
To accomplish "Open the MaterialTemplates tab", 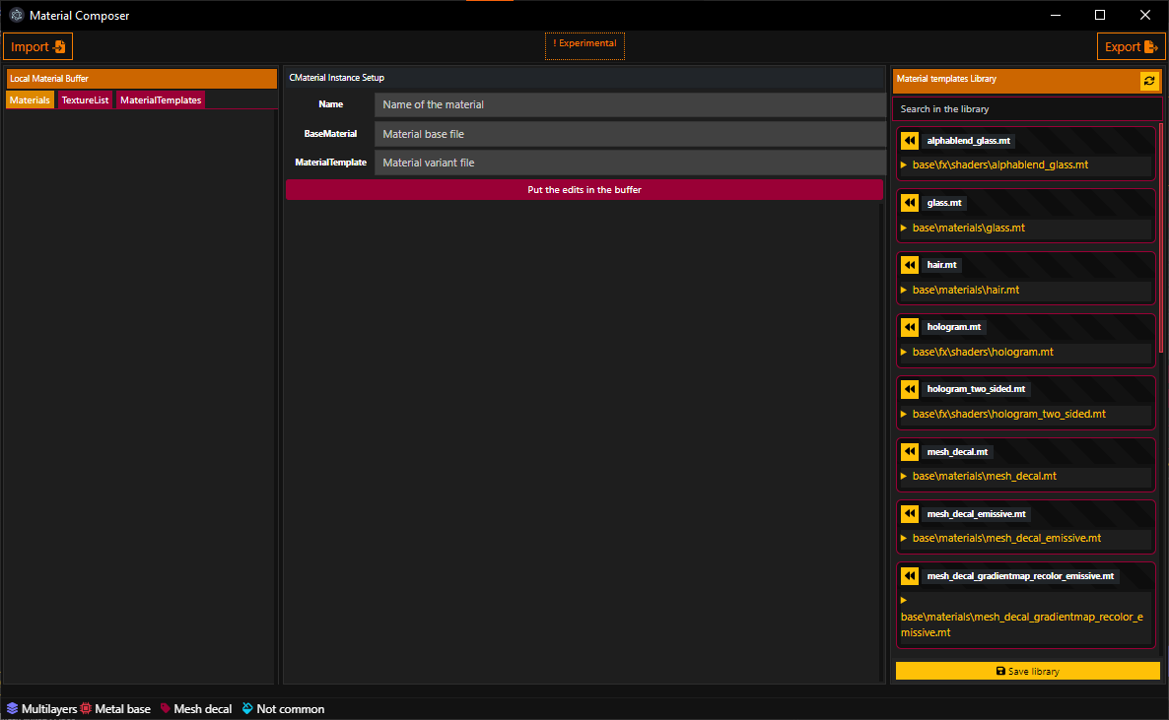I will 161,100.
